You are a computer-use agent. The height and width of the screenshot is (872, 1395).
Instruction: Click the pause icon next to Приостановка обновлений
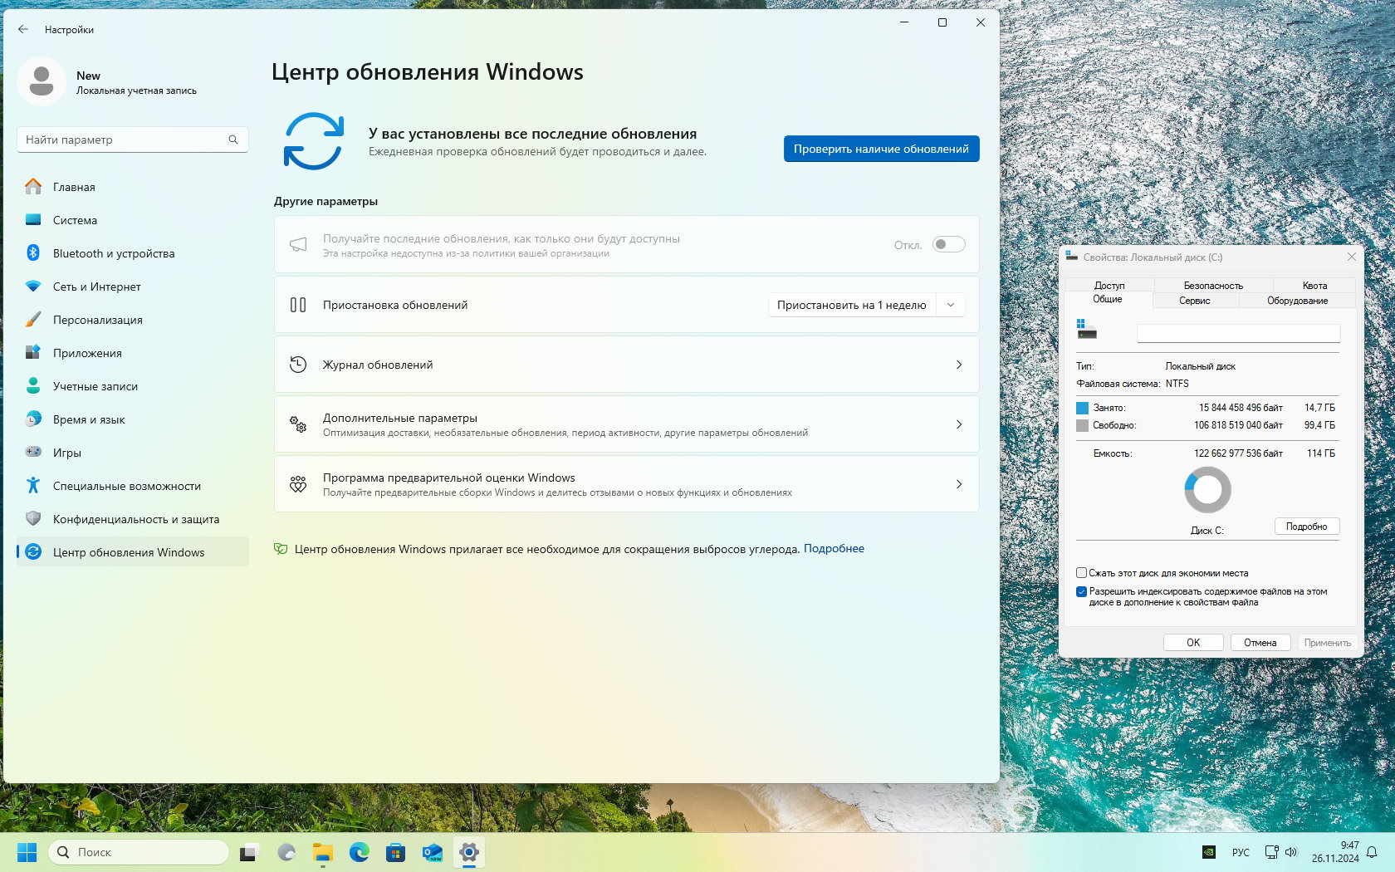coord(298,305)
